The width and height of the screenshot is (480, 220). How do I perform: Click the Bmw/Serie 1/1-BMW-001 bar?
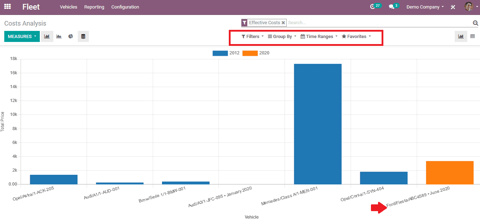(185, 183)
